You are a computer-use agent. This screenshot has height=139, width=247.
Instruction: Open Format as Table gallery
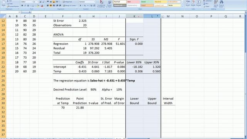coord(109,4)
